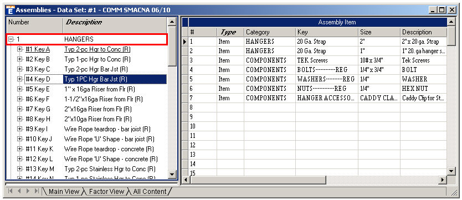This screenshot has width=462, height=200.
Task: Go to last sheet navigation arrow
Action: click(x=37, y=191)
